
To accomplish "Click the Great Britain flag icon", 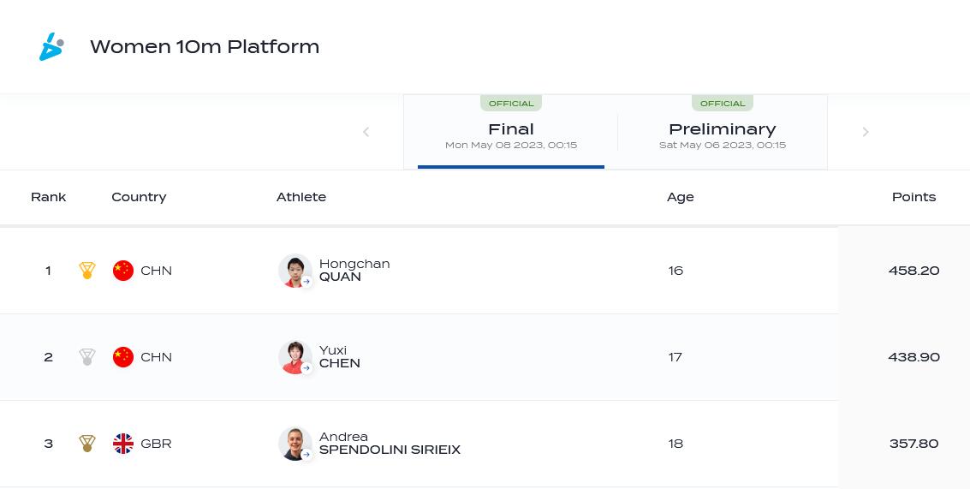I will tap(123, 444).
